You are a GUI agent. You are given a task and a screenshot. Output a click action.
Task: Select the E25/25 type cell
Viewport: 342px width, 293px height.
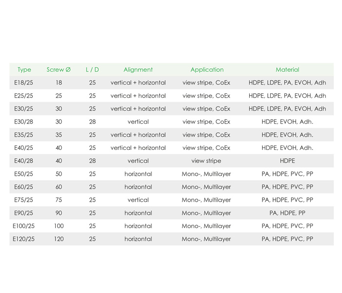(23, 96)
